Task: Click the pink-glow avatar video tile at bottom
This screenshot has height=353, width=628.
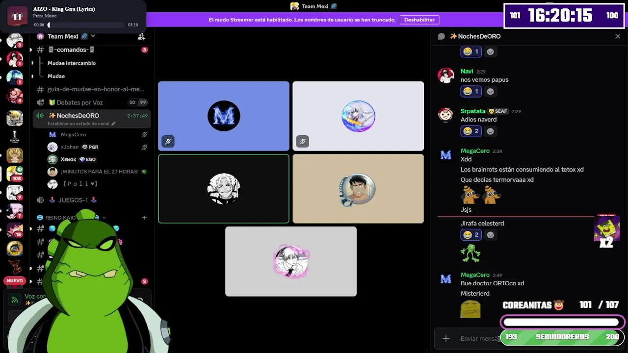Action: (x=291, y=261)
